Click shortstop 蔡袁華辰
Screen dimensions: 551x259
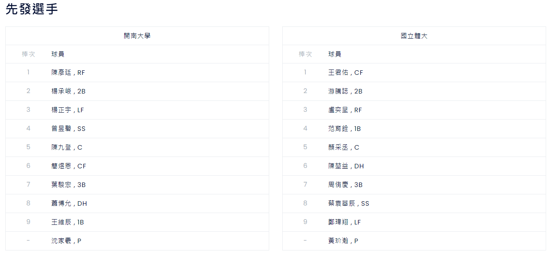tap(349, 204)
